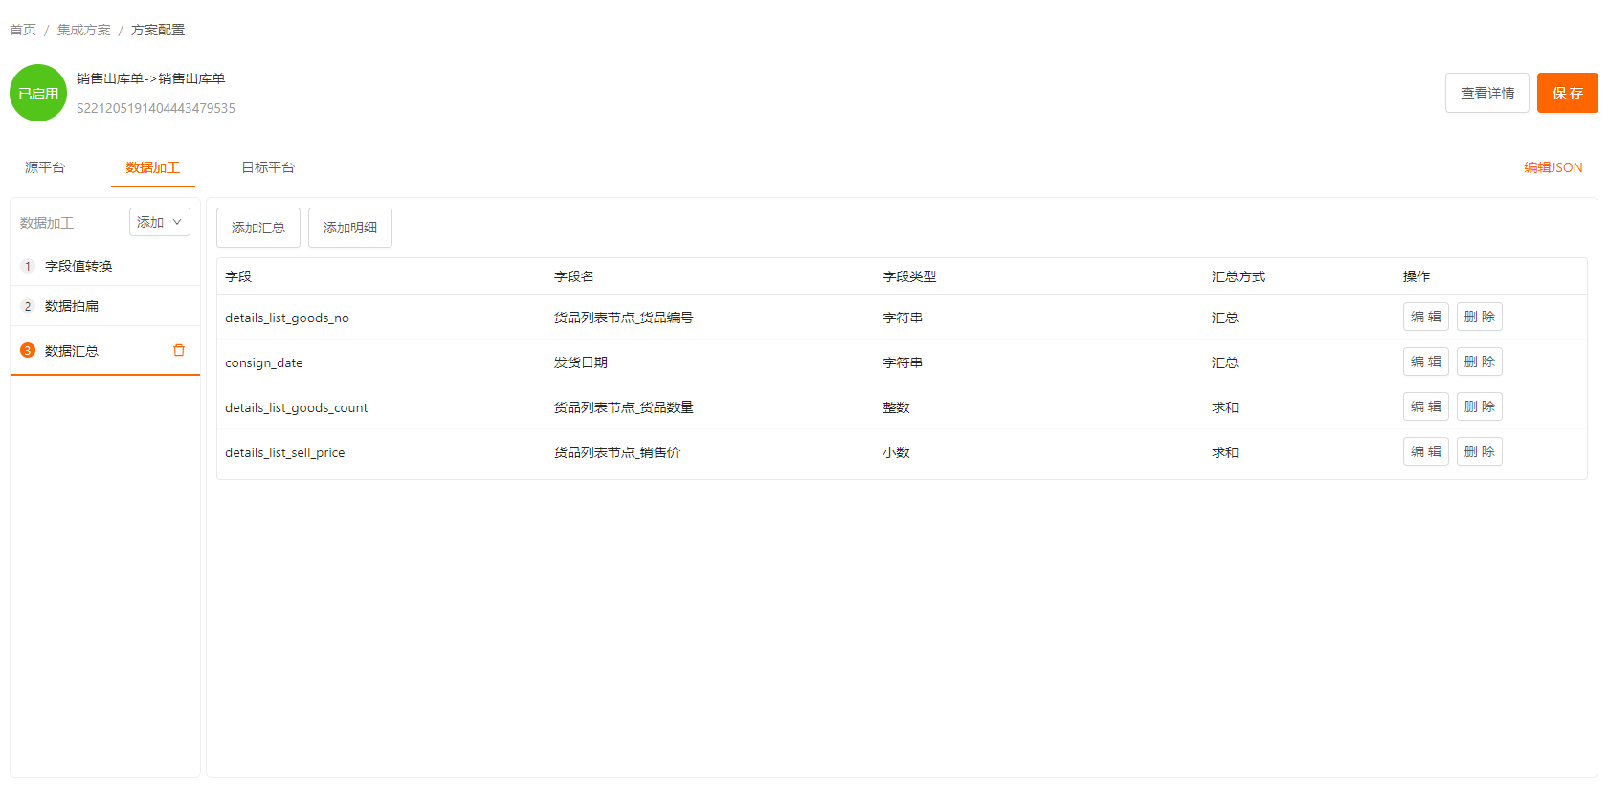This screenshot has height=790, width=1609.
Task: Go to 首页 in the breadcrumb
Action: pos(23,31)
